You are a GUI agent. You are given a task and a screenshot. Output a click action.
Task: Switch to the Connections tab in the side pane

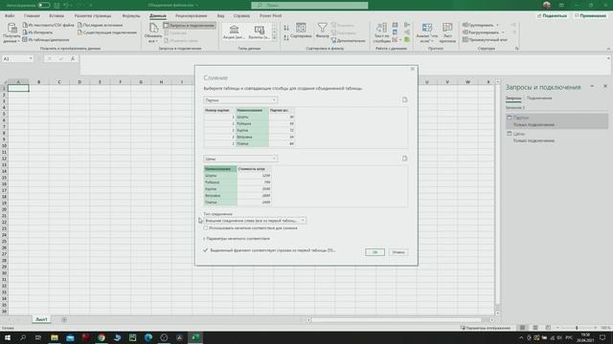(x=539, y=98)
